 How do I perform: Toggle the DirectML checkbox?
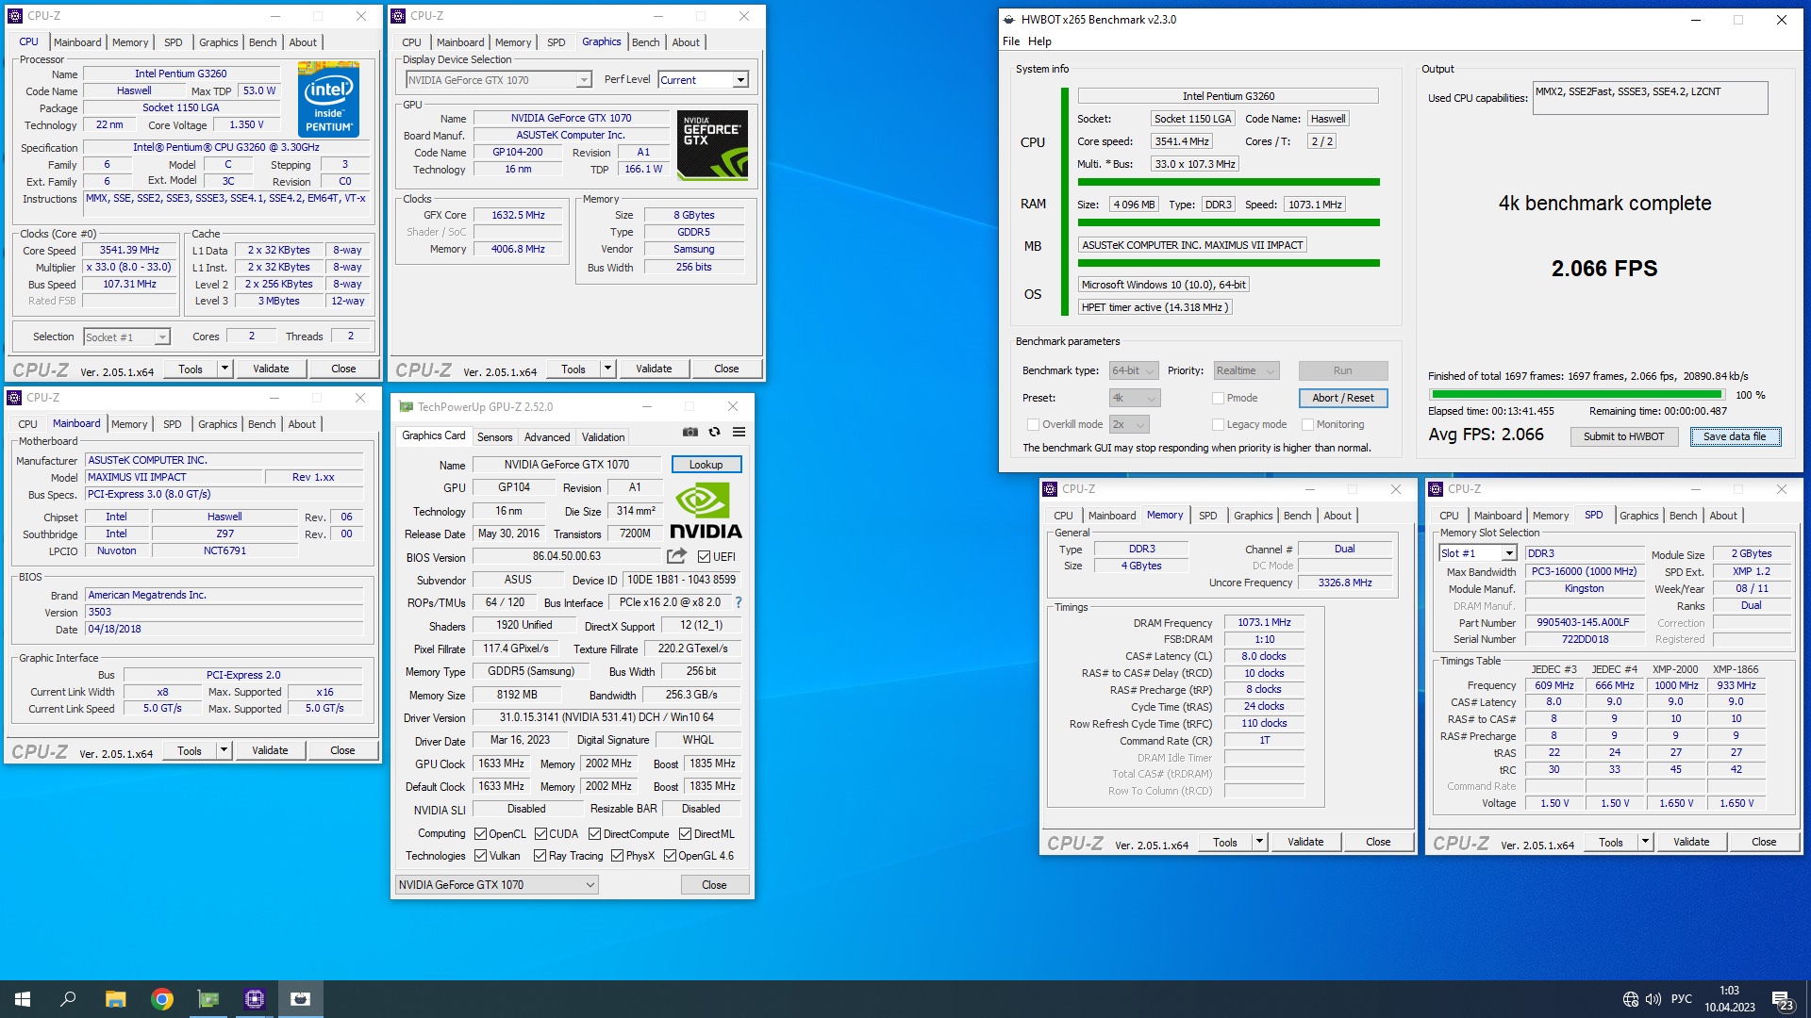coord(686,834)
